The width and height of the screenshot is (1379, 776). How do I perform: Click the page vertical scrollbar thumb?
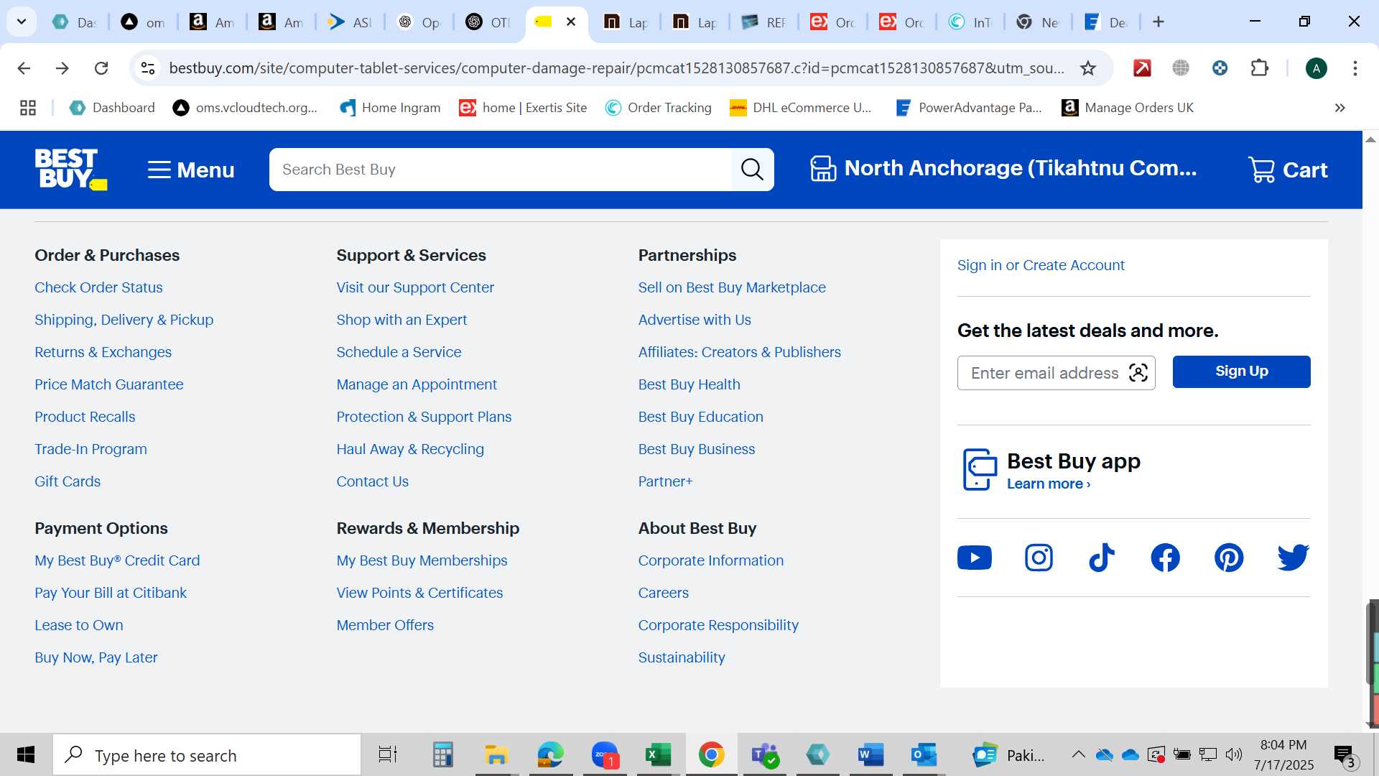tap(1372, 643)
